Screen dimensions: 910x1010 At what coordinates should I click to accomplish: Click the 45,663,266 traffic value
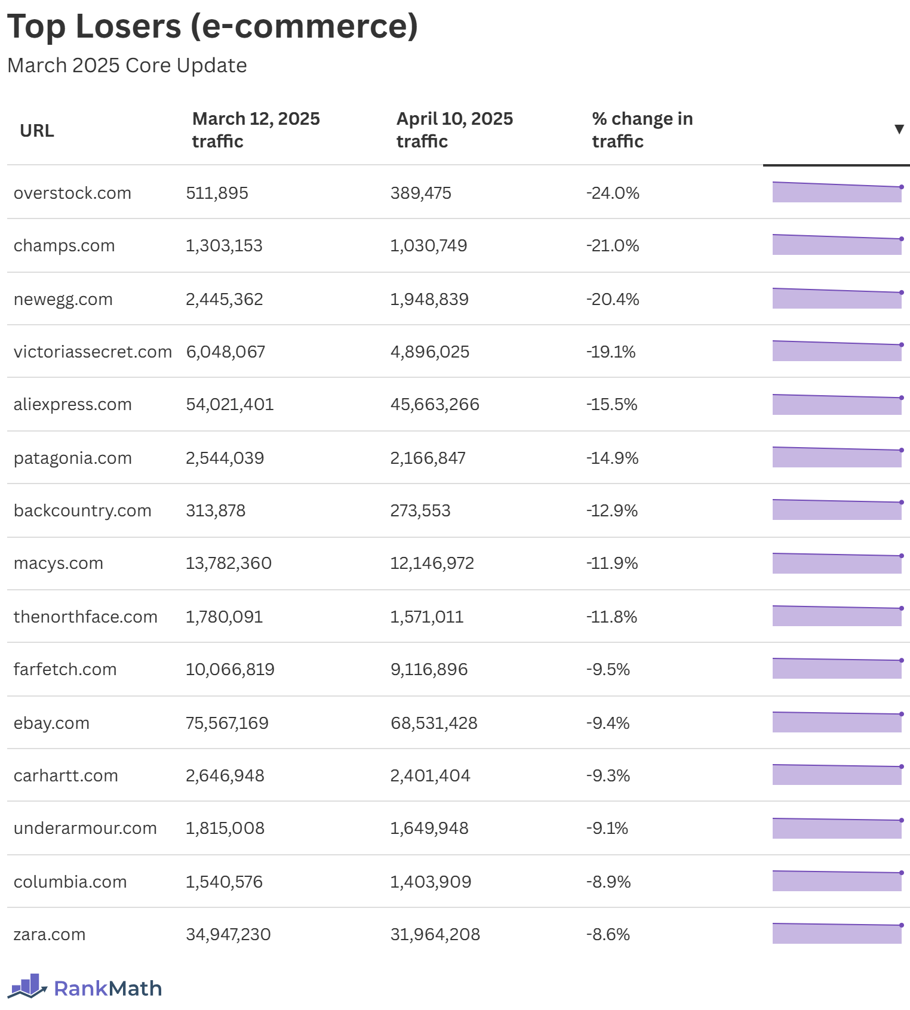click(435, 404)
